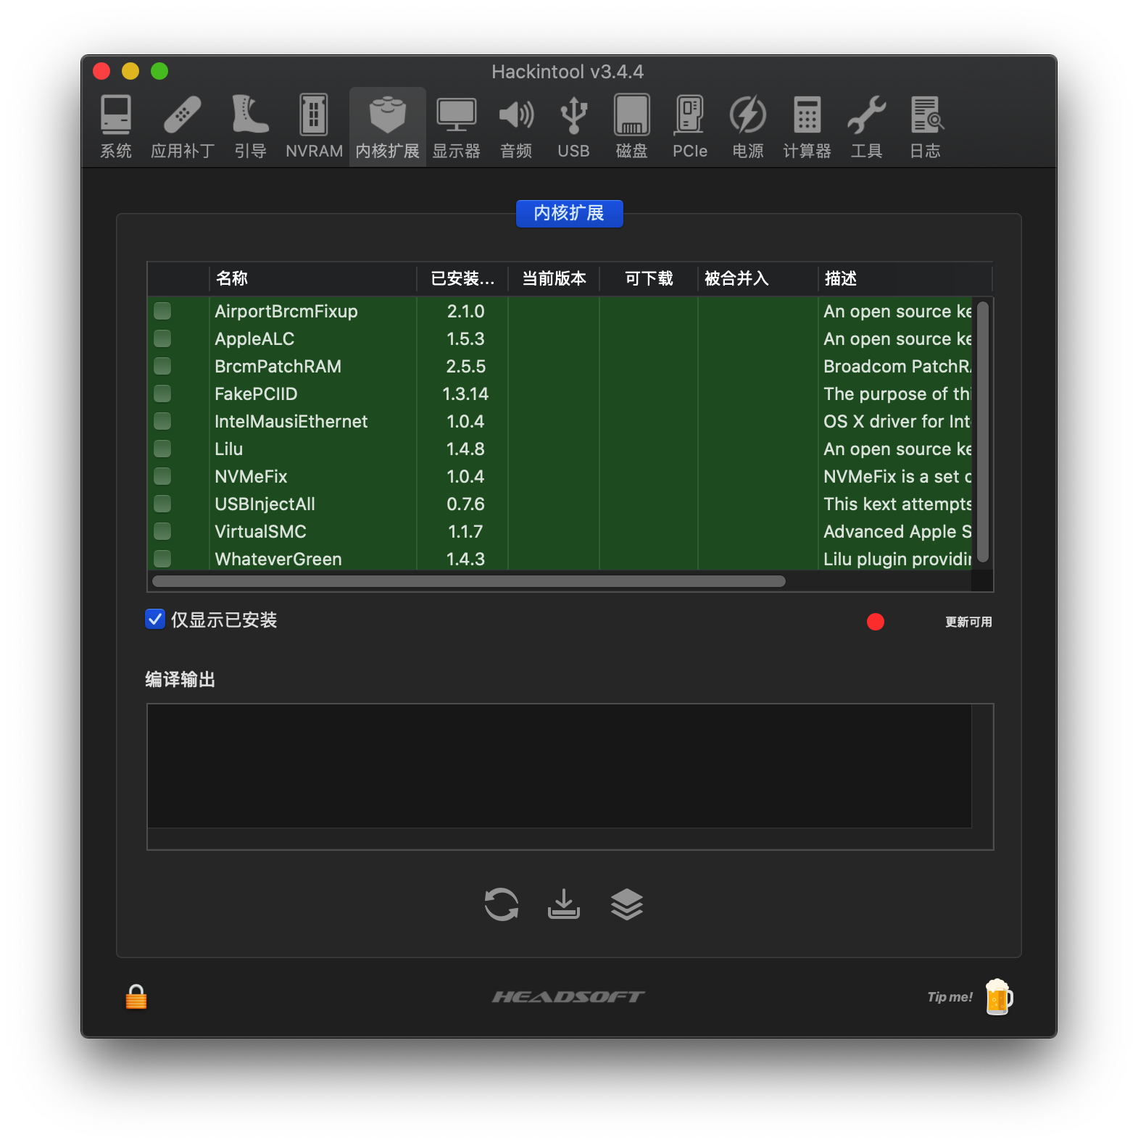The height and width of the screenshot is (1145, 1138).
Task: Click the layers stack icon at bottom
Action: [626, 904]
